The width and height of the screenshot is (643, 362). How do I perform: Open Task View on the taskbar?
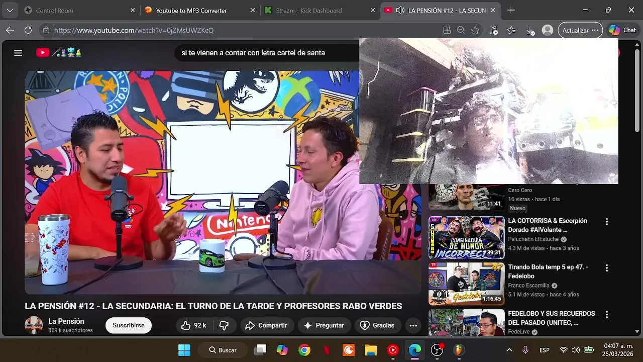260,350
